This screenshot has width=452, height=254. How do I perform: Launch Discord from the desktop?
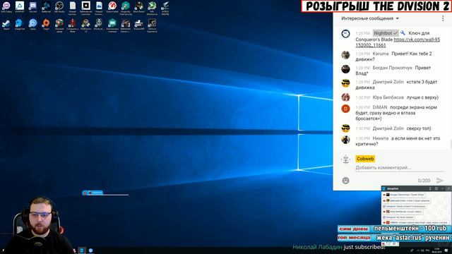point(33,7)
